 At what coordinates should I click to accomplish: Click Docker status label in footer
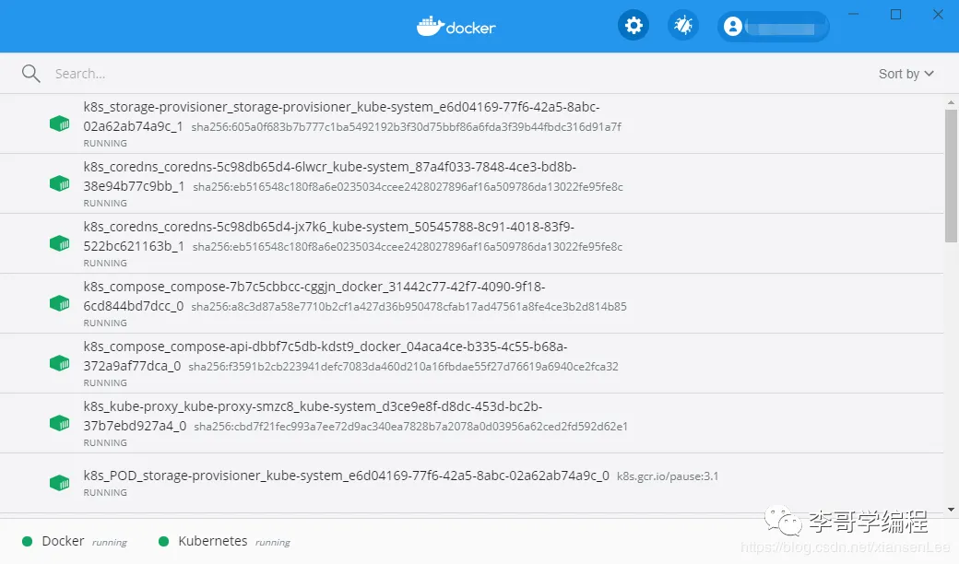pos(63,541)
